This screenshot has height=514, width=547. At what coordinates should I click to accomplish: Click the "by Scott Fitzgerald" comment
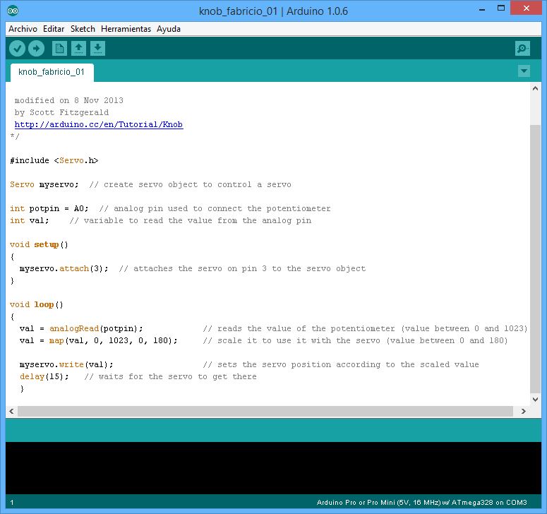click(61, 112)
